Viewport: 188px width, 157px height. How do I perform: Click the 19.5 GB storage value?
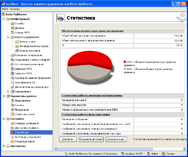(x=178, y=36)
